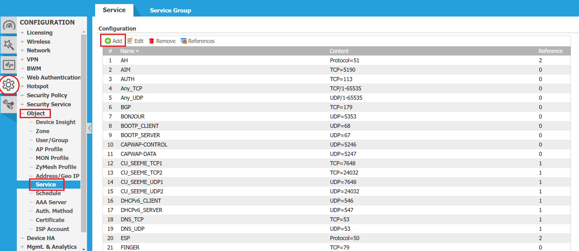Viewport: 579px width, 251px height.
Task: Open AAA Server under Object
Action: tap(51, 202)
